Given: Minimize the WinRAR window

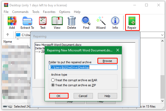Looking at the screenshot, I should click(135, 5).
